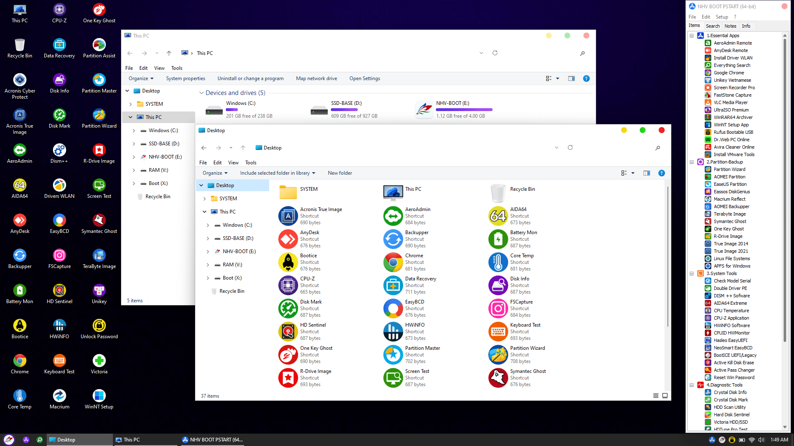Open Tools menu in Desktop window
The image size is (794, 446).
pyautogui.click(x=251, y=163)
